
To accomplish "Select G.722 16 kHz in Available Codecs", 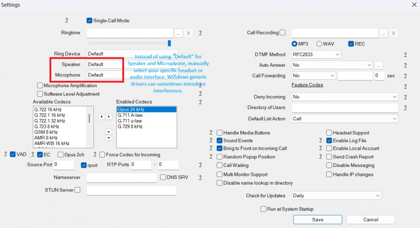I will click(x=60, y=110).
